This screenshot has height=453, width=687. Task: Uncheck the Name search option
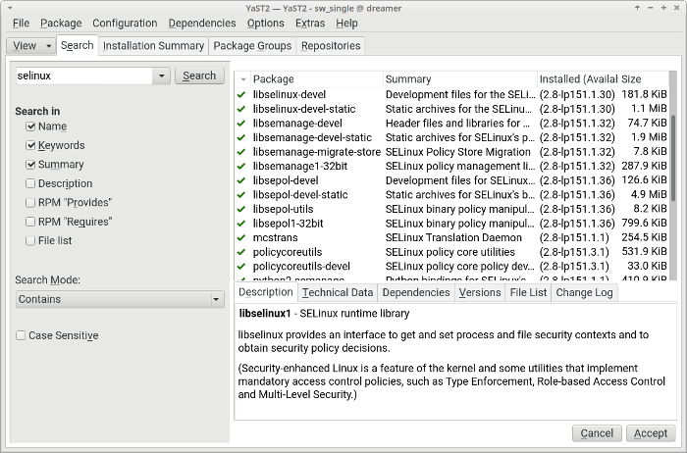[31, 126]
